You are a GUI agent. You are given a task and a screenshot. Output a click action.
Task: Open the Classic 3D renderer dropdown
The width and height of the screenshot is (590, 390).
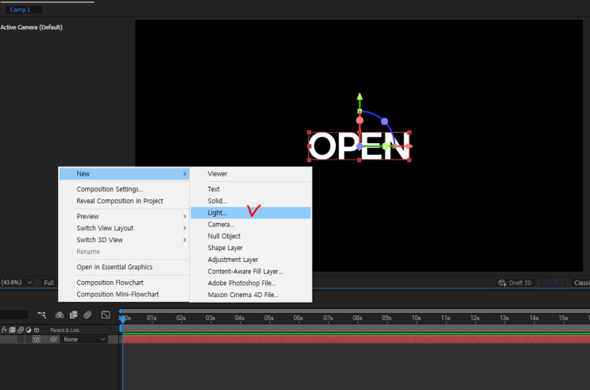(580, 283)
